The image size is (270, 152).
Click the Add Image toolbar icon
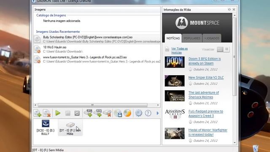click(x=38, y=113)
